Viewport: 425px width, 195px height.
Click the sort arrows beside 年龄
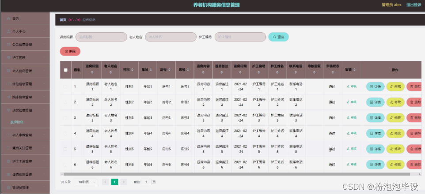pyautogui.click(x=151, y=70)
